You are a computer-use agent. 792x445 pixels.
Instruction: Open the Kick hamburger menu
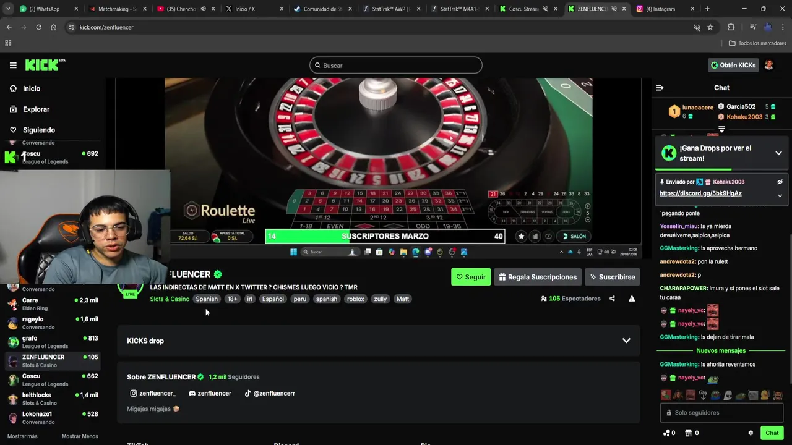tap(13, 65)
